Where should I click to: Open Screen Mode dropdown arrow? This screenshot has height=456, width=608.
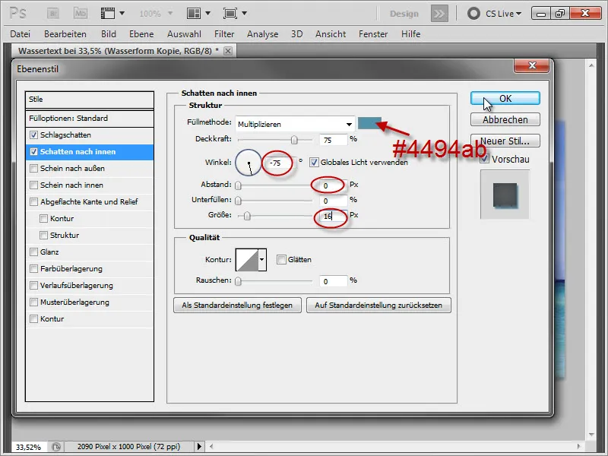[x=244, y=13]
